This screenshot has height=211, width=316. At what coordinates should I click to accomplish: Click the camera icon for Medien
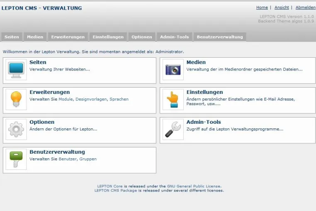pyautogui.click(x=173, y=70)
